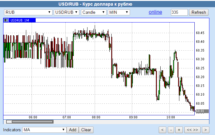Focus the bar count field showing 335

point(179,12)
